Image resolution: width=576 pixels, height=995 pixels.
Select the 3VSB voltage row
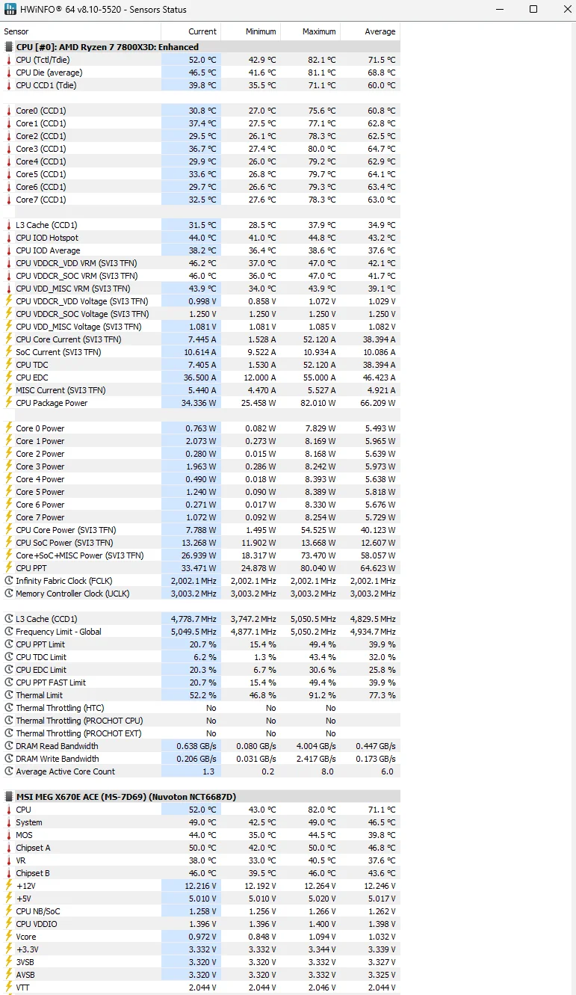[200, 962]
